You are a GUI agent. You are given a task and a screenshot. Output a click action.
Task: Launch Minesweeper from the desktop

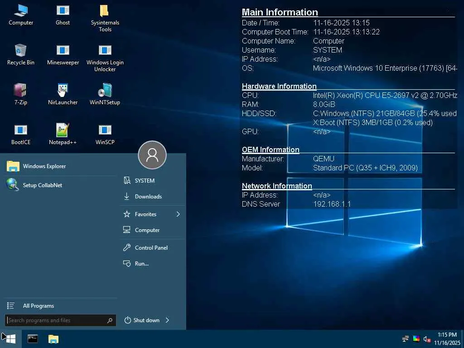click(63, 54)
